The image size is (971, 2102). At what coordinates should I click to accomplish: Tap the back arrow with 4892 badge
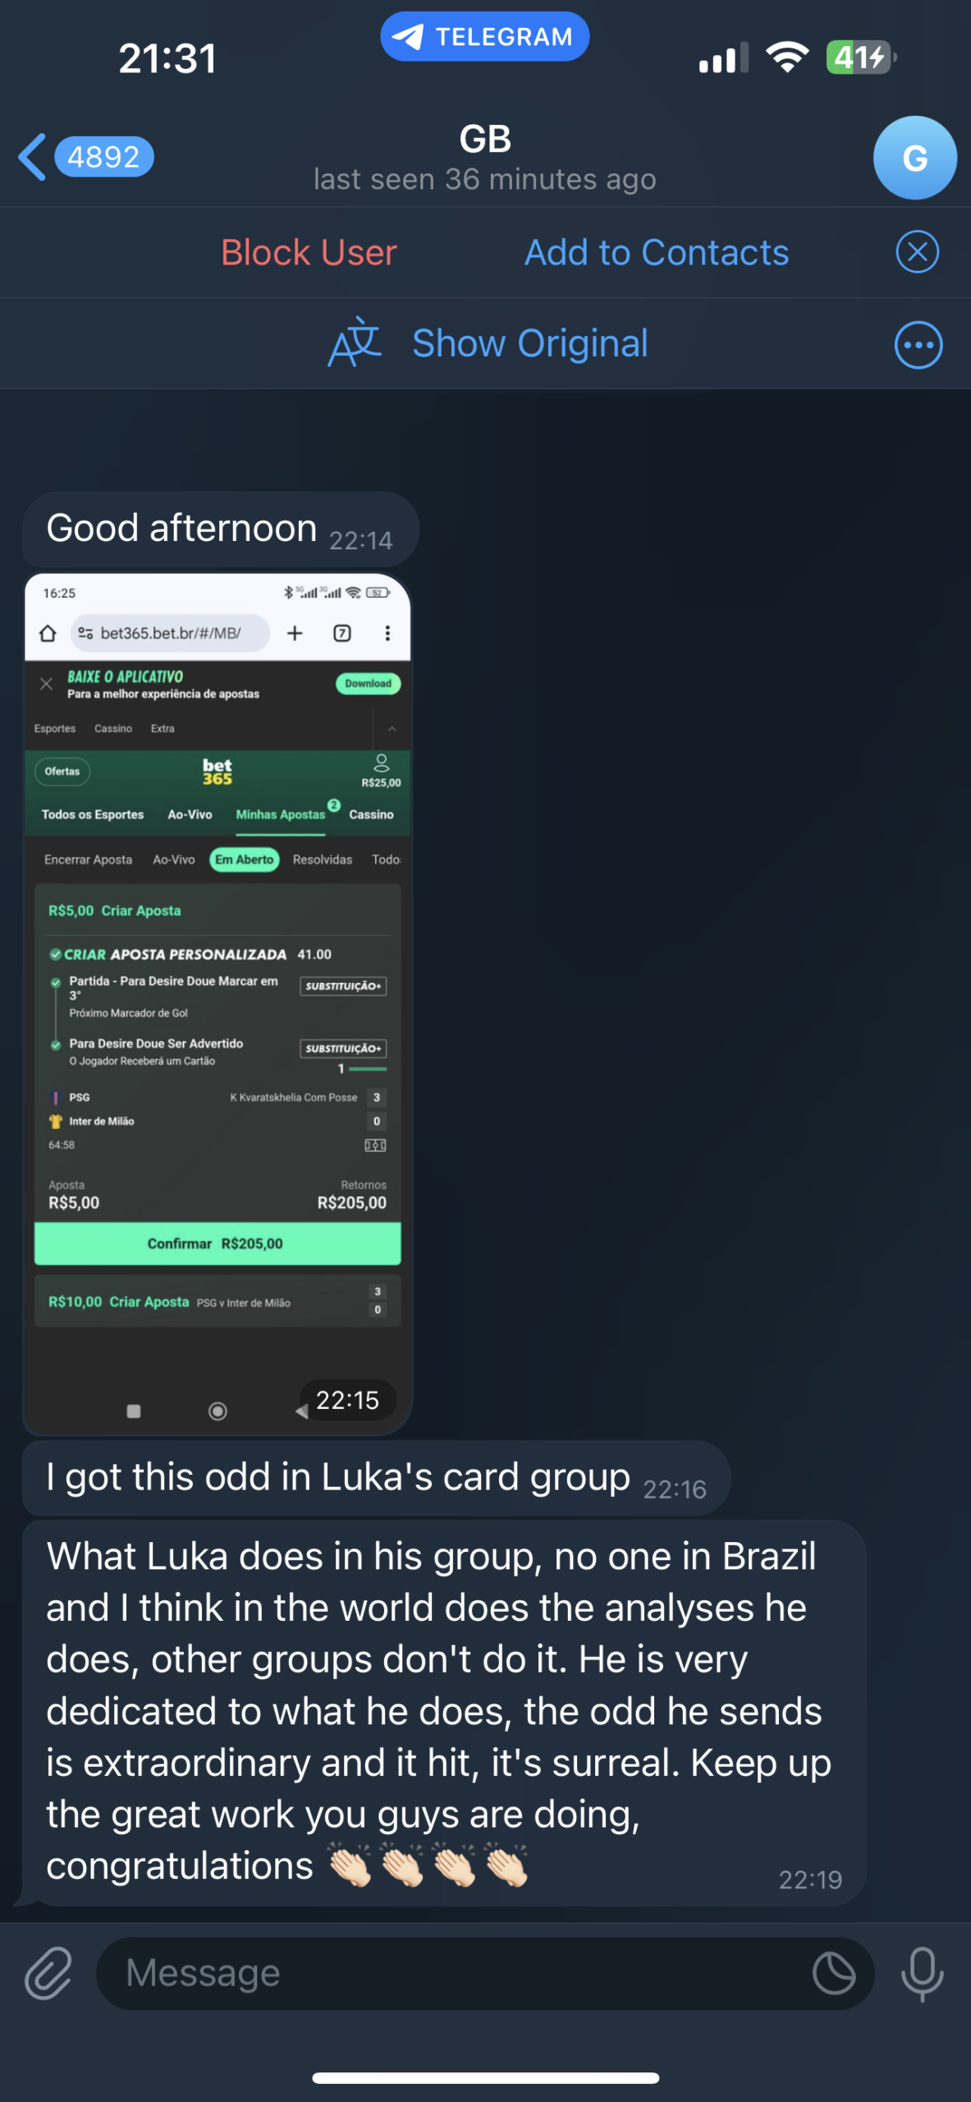pos(86,157)
